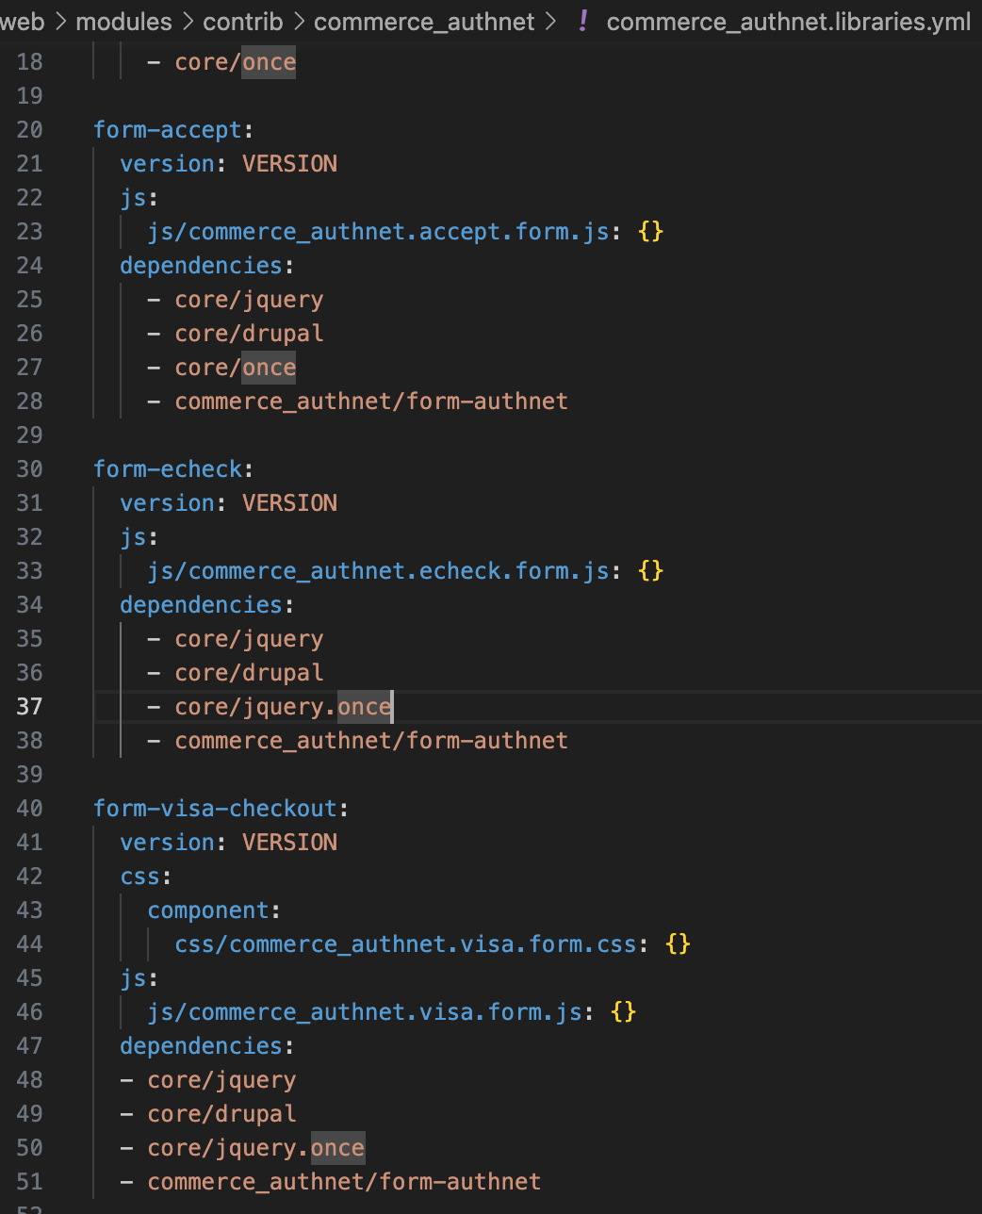Select the 'commerce_authnet' folder breadcrumb

424,21
